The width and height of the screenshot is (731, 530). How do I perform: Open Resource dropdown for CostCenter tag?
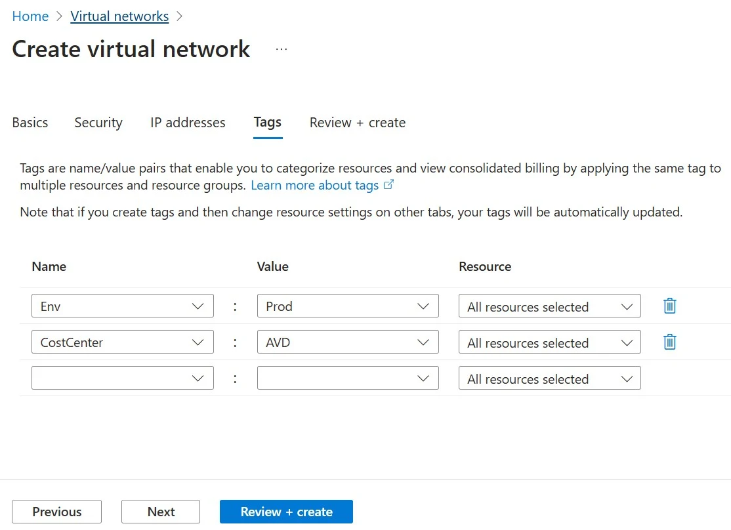click(x=549, y=342)
